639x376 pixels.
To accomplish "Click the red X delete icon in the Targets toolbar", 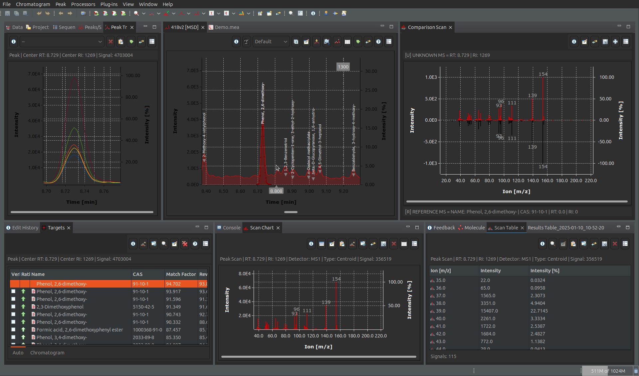I will 185,244.
